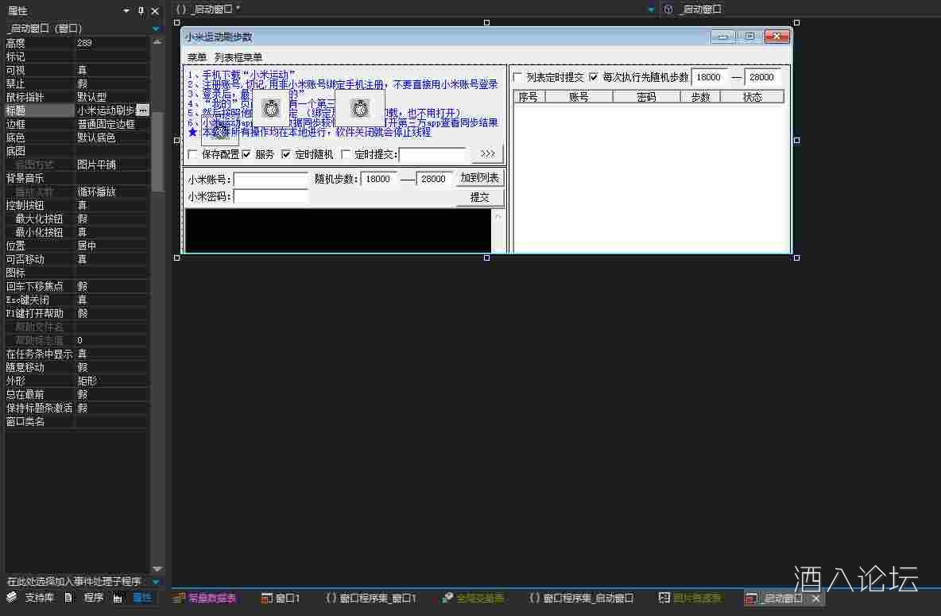
Task: Click the property list scrollbar thumb
Action: click(x=157, y=150)
